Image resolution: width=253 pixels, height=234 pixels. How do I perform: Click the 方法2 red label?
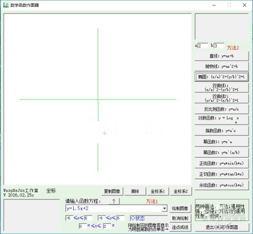(233, 48)
